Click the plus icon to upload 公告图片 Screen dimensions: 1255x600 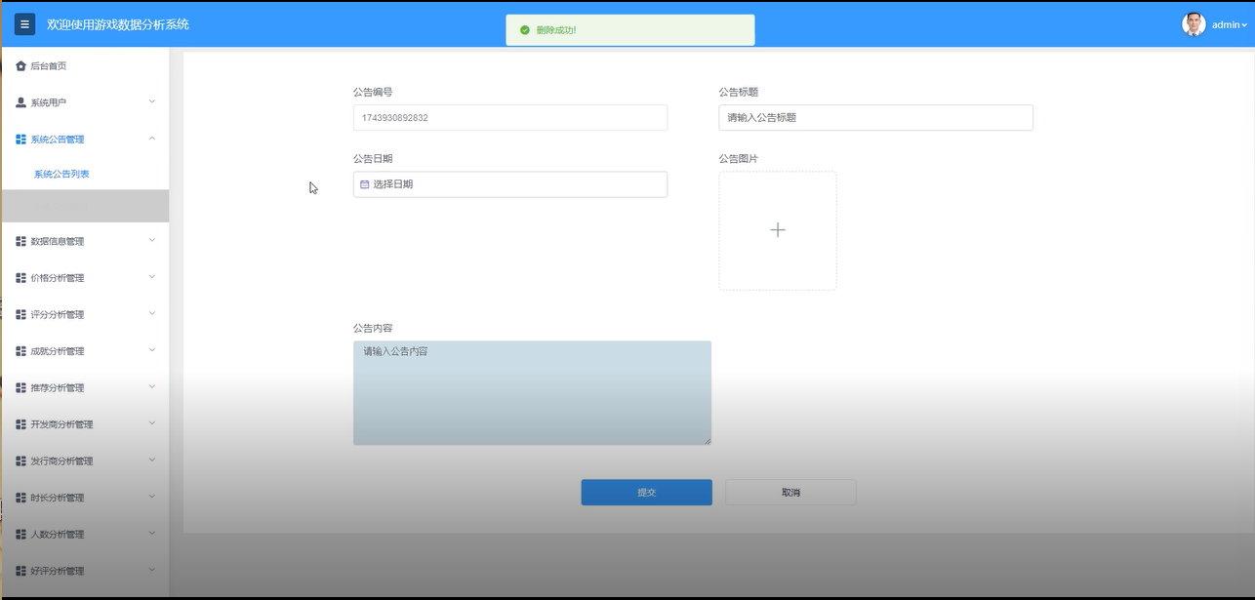[777, 229]
